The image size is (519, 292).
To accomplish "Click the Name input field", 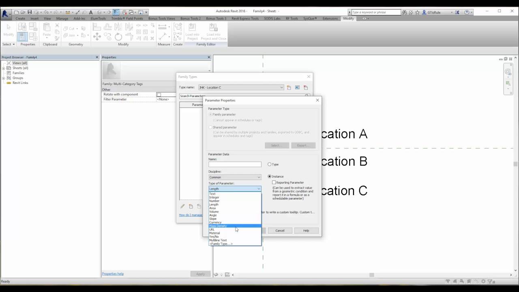I will (x=235, y=164).
